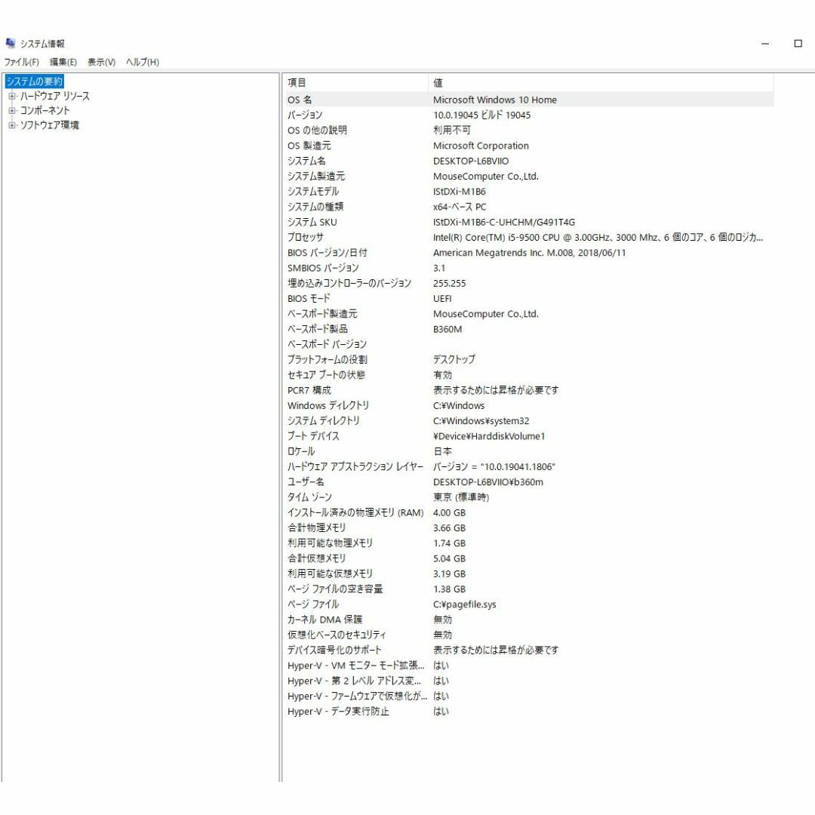815x815 pixels.
Task: Select the バージョン row label
Action: [305, 115]
